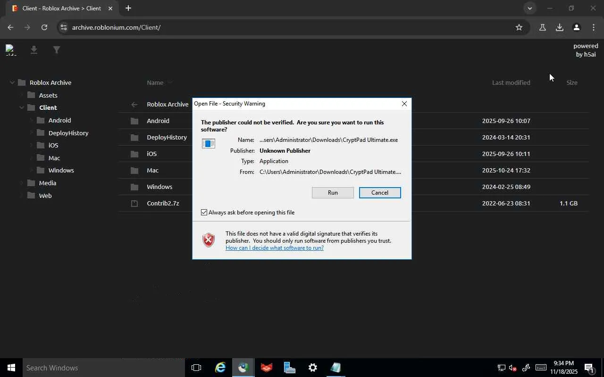Open Contrib2.7z file link
Image resolution: width=604 pixels, height=377 pixels.
(x=163, y=204)
